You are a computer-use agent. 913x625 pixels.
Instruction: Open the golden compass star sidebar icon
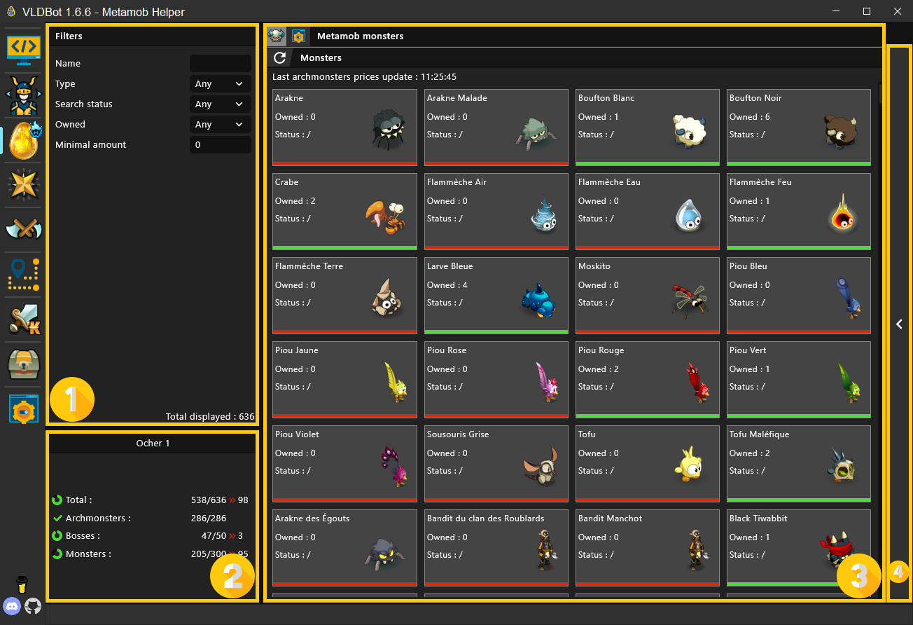pyautogui.click(x=24, y=185)
